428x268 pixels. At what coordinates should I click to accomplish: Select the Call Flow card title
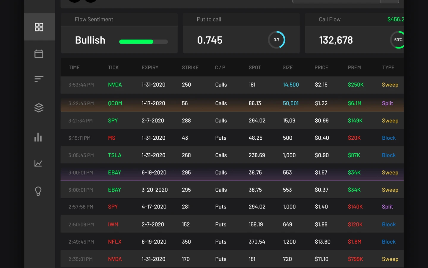330,19
